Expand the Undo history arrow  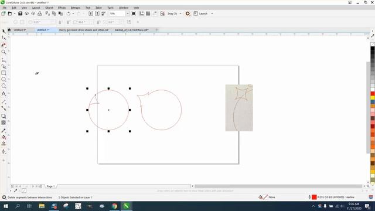[73, 13]
